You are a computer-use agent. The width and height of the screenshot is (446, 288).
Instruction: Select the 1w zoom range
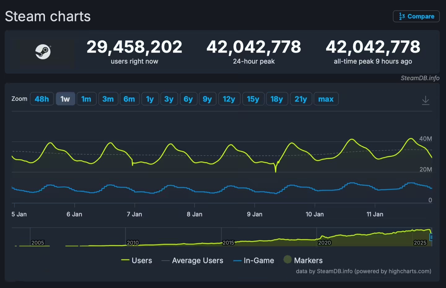[65, 99]
